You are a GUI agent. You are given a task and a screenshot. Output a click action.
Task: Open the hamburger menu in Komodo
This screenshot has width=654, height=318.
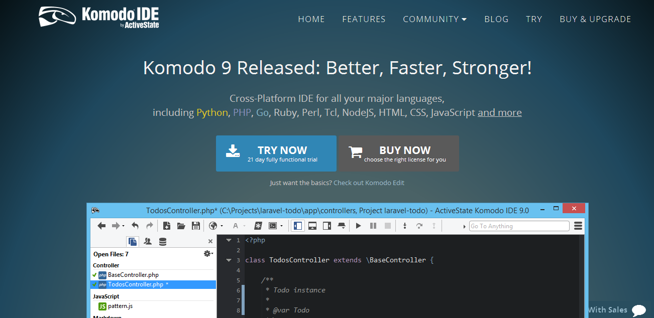578,226
